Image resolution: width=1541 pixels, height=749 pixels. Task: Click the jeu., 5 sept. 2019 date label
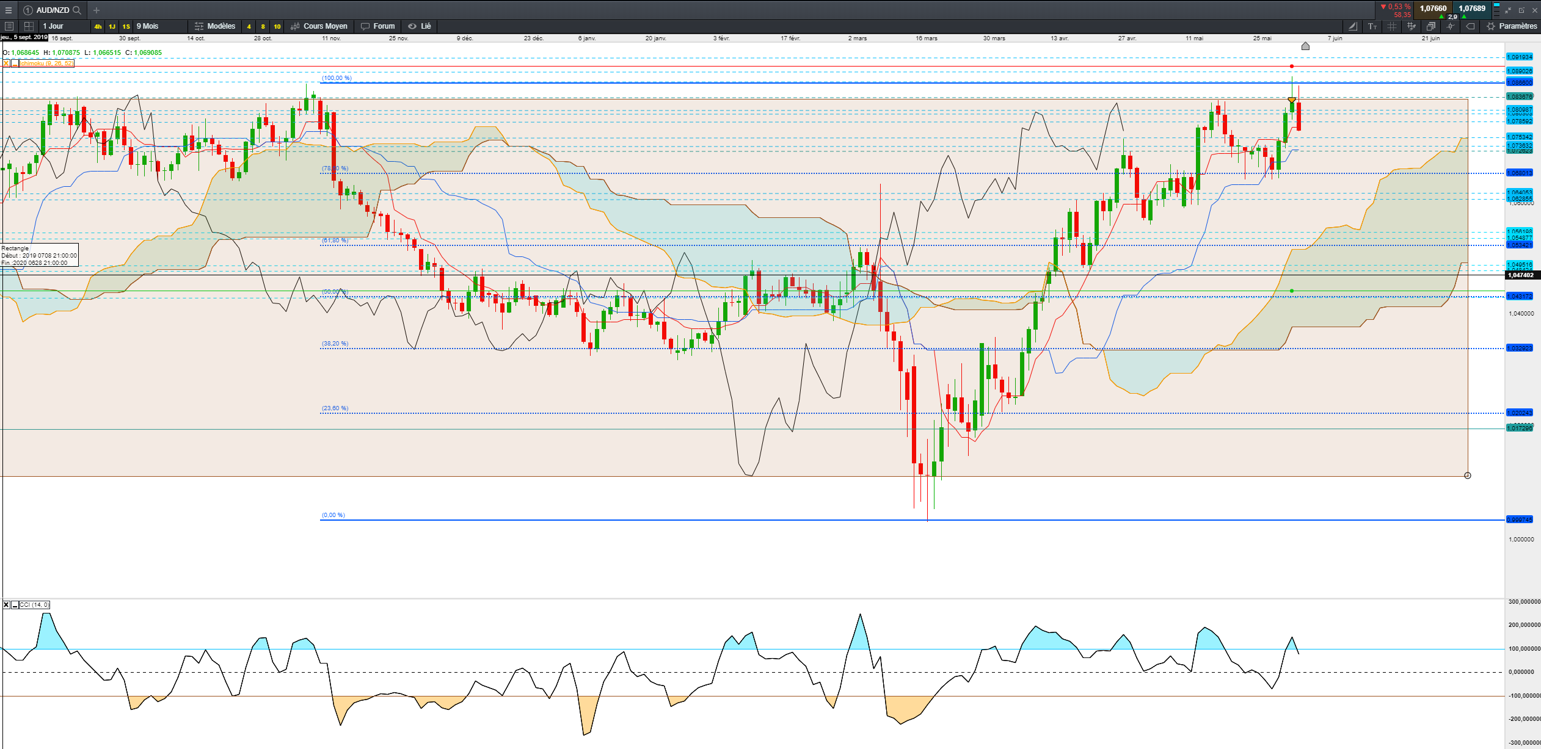tap(24, 38)
